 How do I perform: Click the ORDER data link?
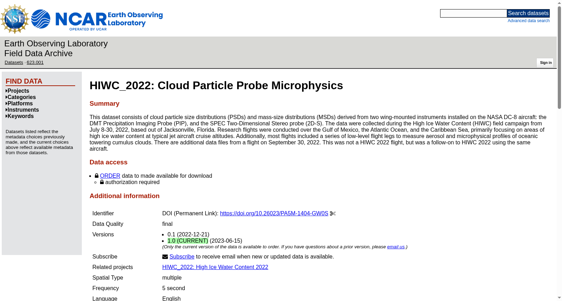(x=110, y=176)
